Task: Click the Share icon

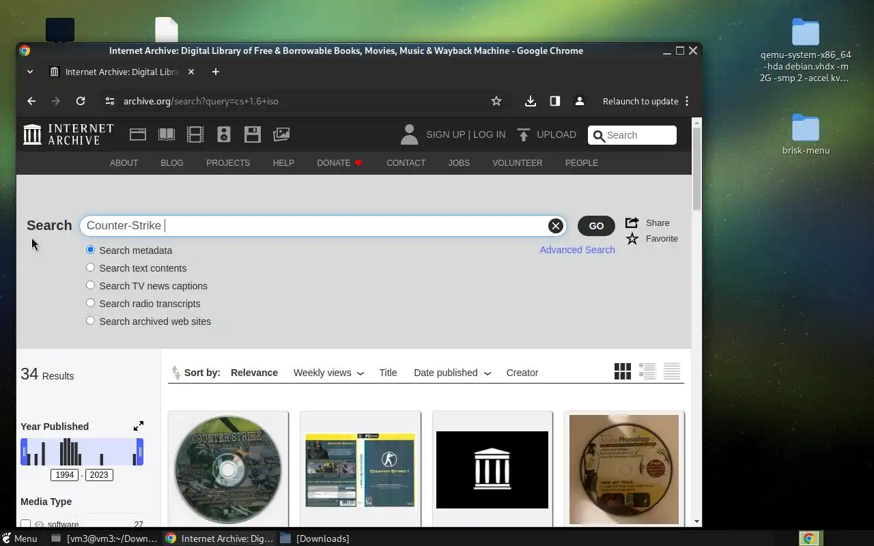Action: (632, 222)
